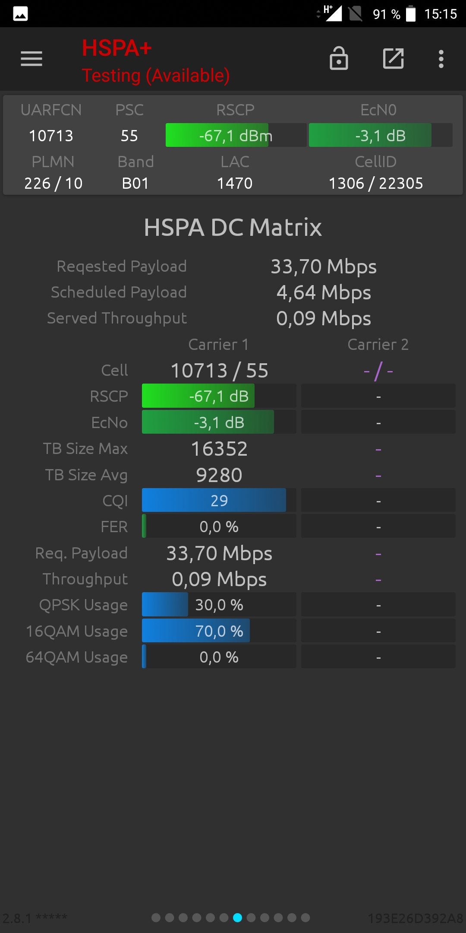The width and height of the screenshot is (466, 933).
Task: Tap the CellID 1306 / 22305 value
Action: (376, 183)
